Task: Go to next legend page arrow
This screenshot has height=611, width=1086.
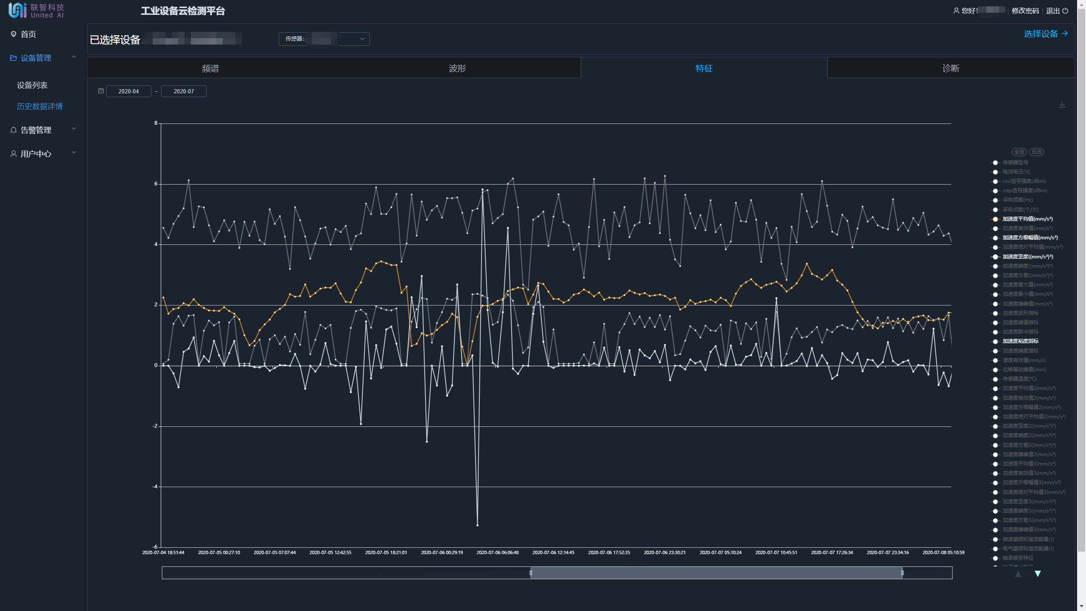Action: point(1038,574)
